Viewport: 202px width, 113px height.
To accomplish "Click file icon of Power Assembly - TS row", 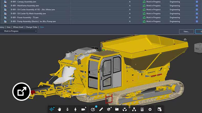I will pos(5,18).
